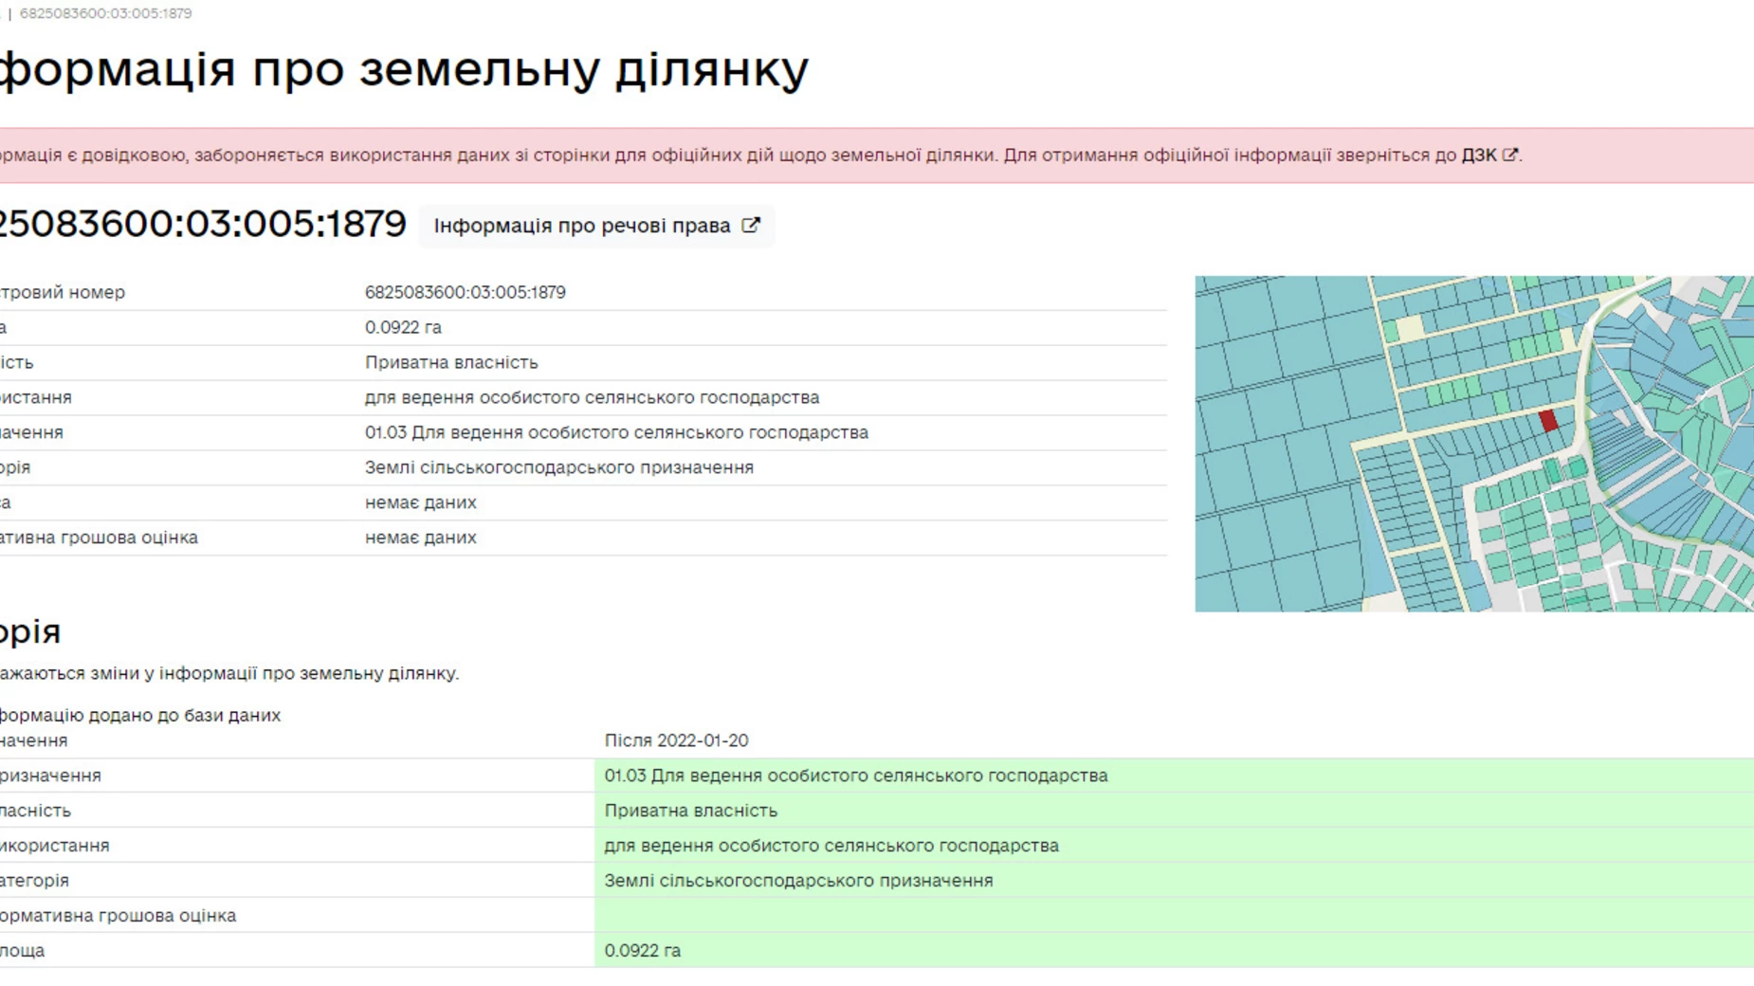Image resolution: width=1754 pixels, height=986 pixels.
Task: Open the ДЗК link in the warning banner
Action: point(1478,155)
